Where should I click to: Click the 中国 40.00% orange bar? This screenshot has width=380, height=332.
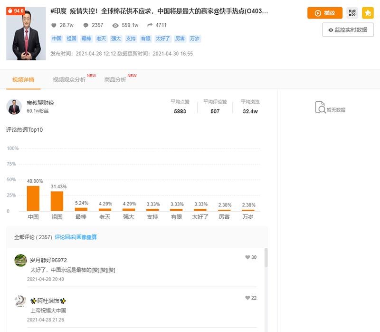click(33, 198)
